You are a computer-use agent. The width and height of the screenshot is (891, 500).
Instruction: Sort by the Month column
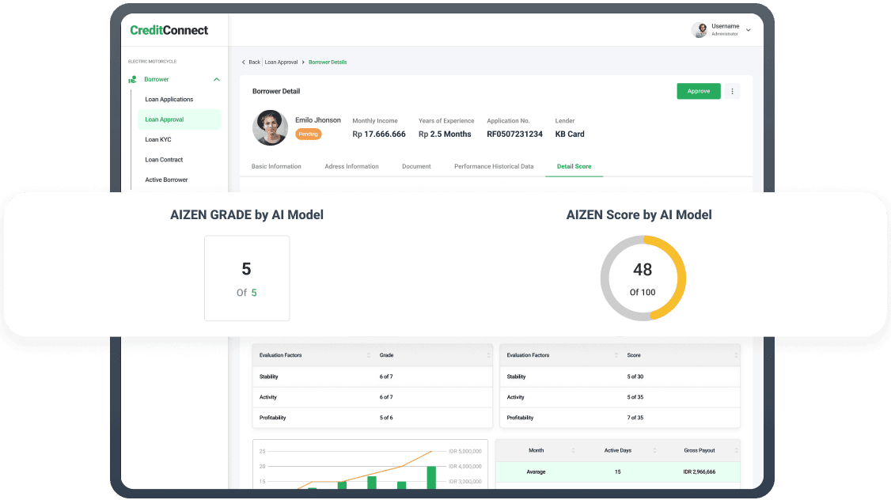(571, 450)
